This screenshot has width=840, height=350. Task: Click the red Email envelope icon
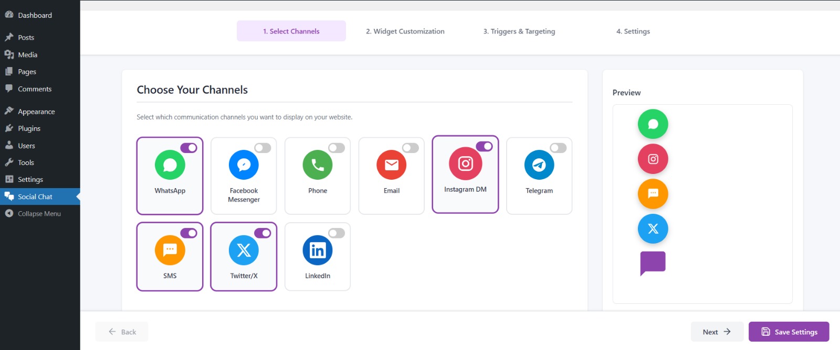pyautogui.click(x=392, y=165)
